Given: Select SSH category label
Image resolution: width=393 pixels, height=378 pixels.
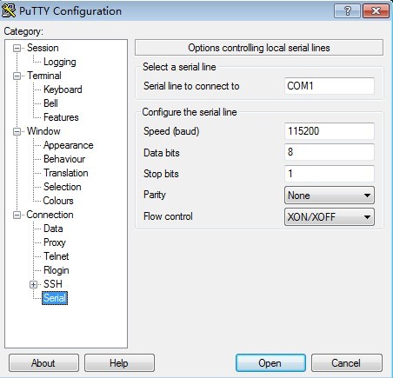Looking at the screenshot, I should 53,284.
